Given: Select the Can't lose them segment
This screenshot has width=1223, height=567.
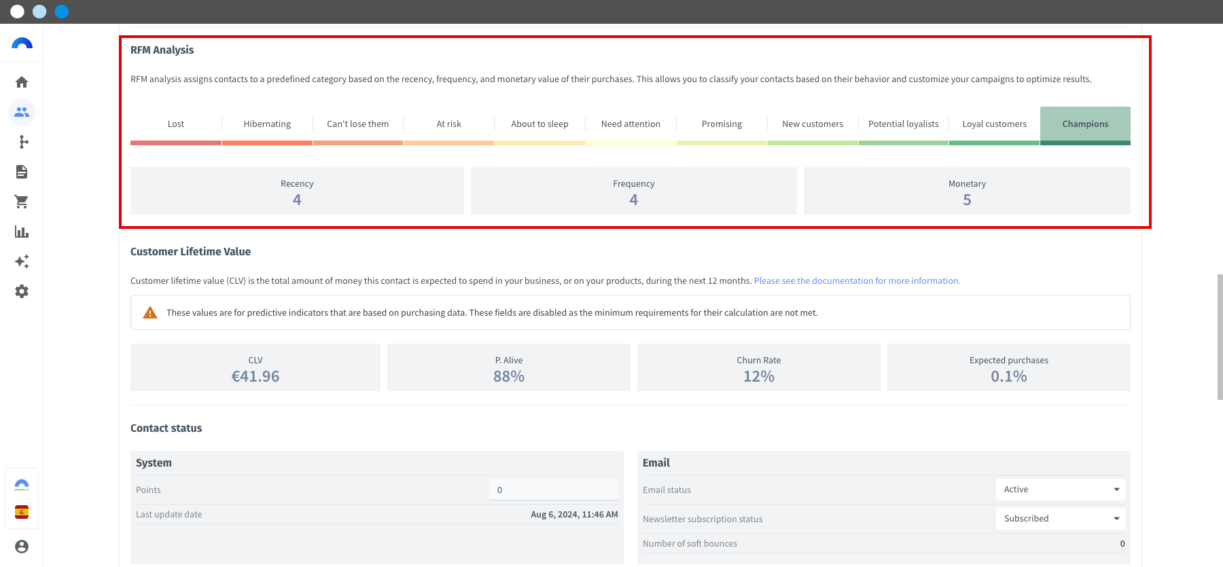Looking at the screenshot, I should coord(358,124).
